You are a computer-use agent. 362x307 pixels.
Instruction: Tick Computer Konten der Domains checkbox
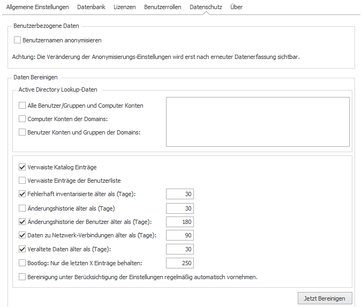click(22, 119)
